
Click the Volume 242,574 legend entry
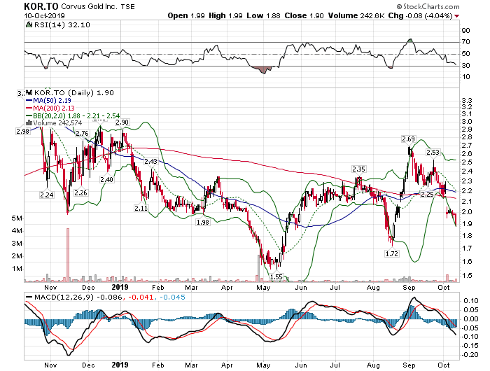[x=57, y=122]
